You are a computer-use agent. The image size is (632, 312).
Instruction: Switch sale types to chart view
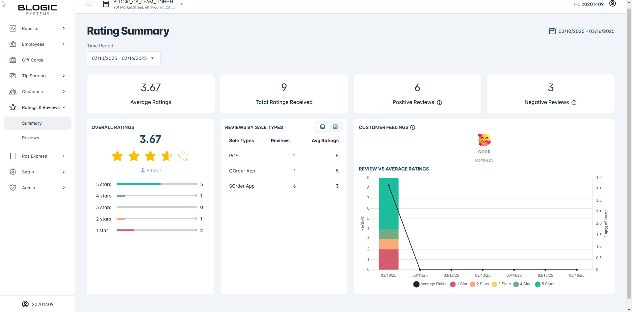pyautogui.click(x=335, y=127)
